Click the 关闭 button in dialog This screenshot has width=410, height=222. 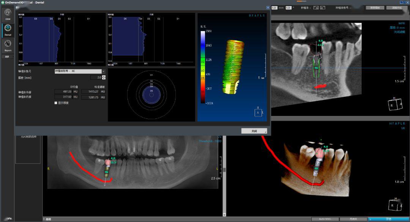coord(254,131)
